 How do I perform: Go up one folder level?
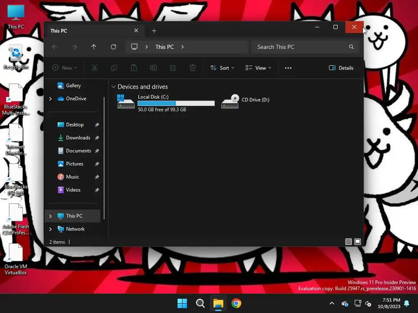click(x=93, y=47)
